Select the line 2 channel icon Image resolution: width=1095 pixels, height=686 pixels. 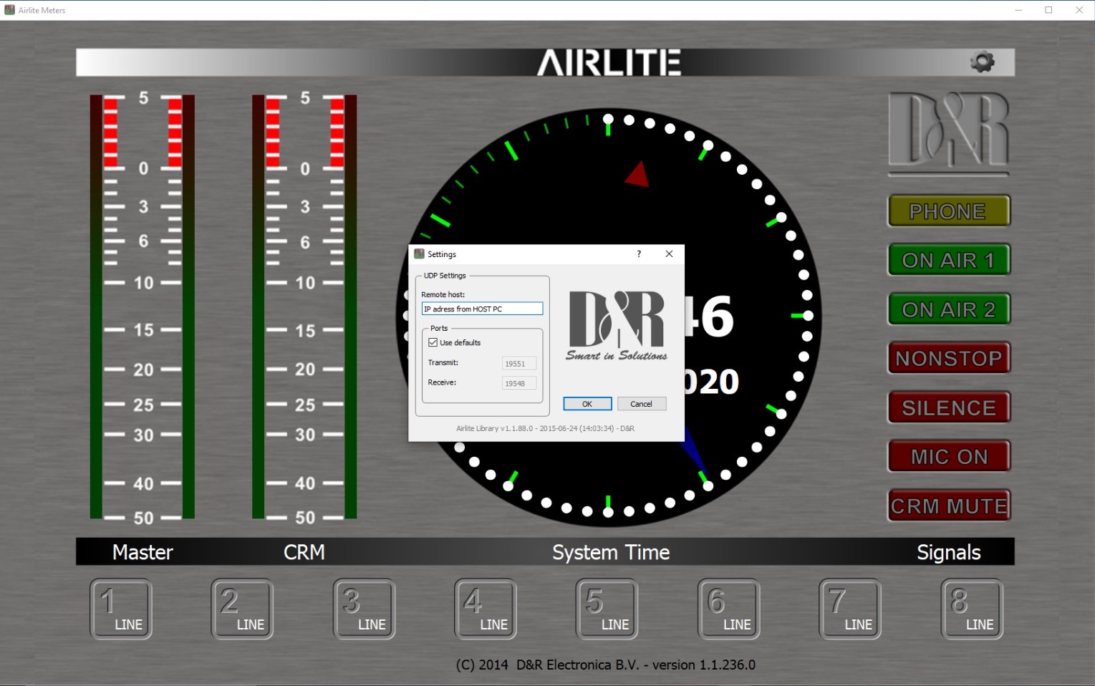pos(242,609)
